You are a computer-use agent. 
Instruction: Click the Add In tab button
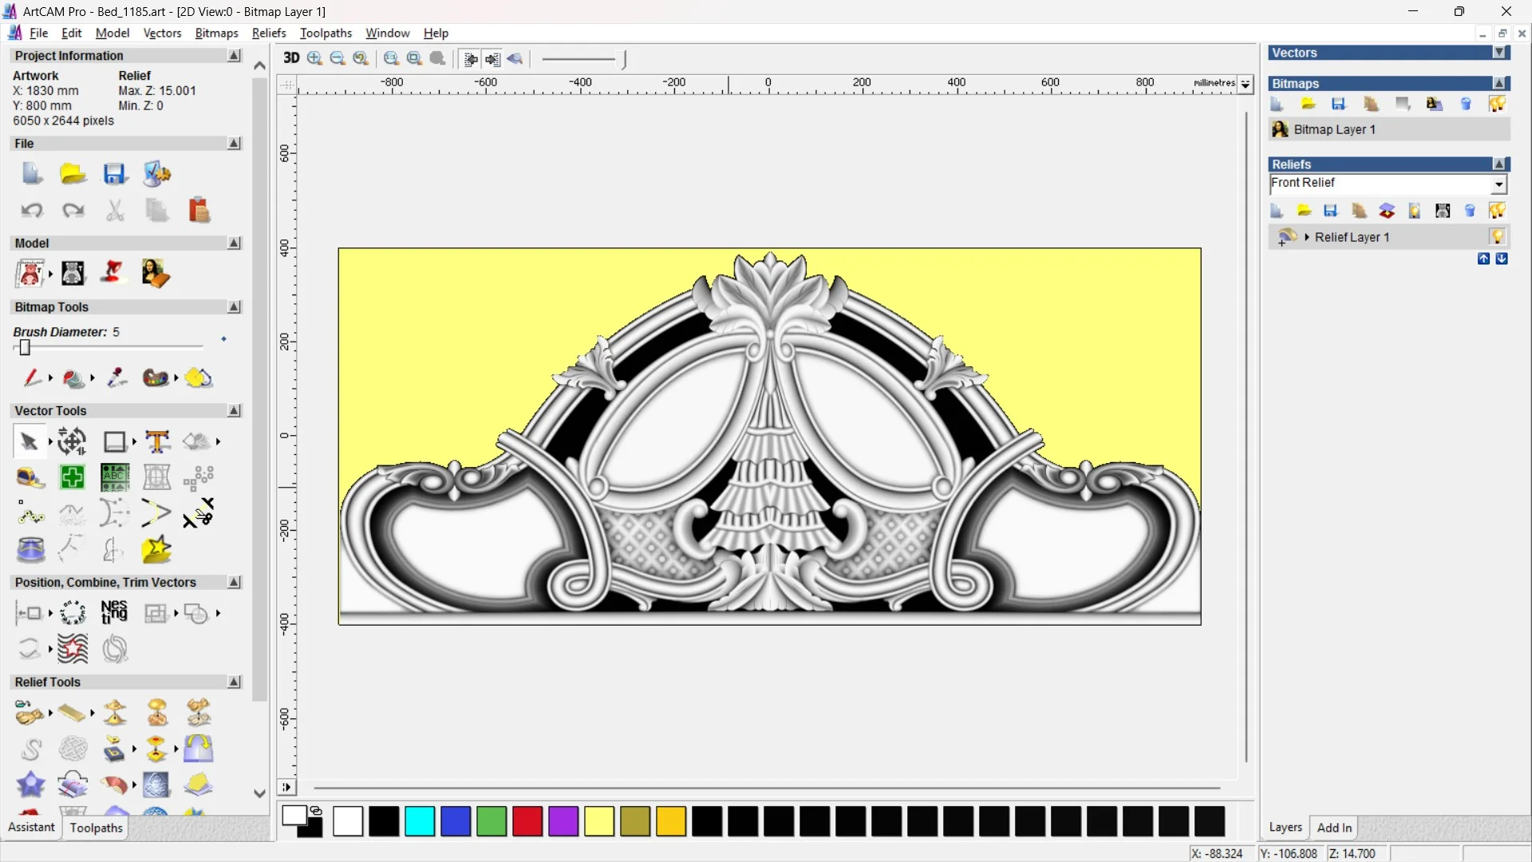point(1334,828)
